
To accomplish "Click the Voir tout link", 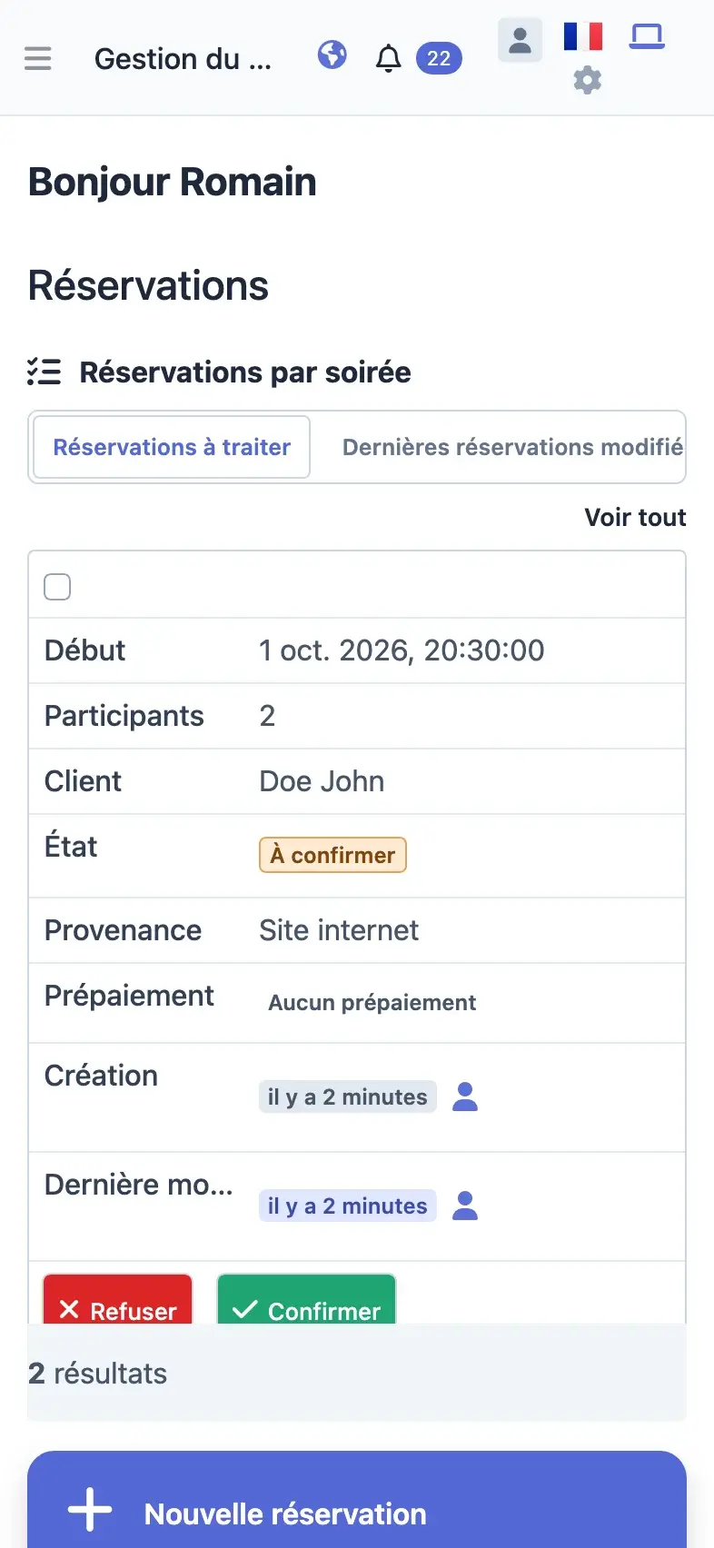I will (635, 517).
